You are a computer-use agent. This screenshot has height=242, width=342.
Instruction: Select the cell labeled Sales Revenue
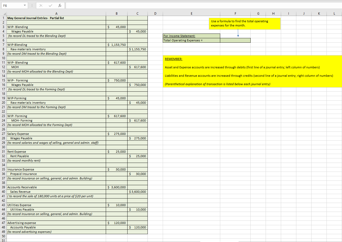coord(56,191)
